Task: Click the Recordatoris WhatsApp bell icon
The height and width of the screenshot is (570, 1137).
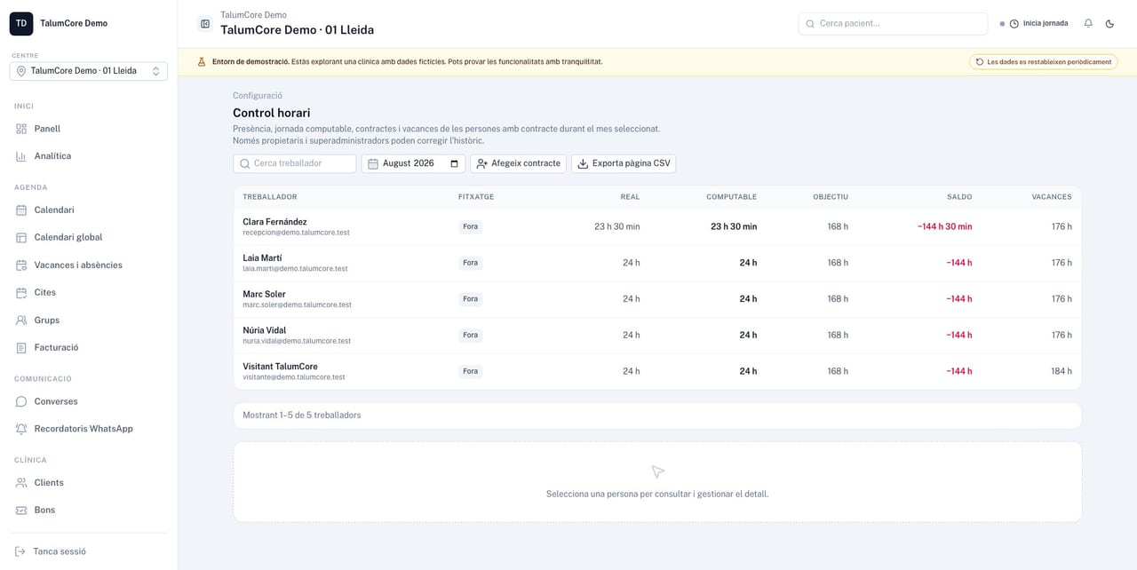Action: tap(21, 429)
